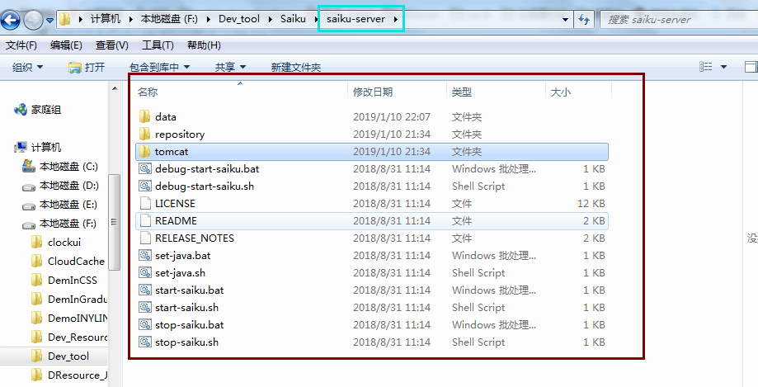Select stop-saiku.bat file icon
The width and height of the screenshot is (758, 387).
[x=144, y=324]
